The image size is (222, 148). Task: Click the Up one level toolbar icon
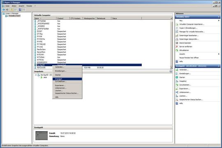(x=12, y=9)
